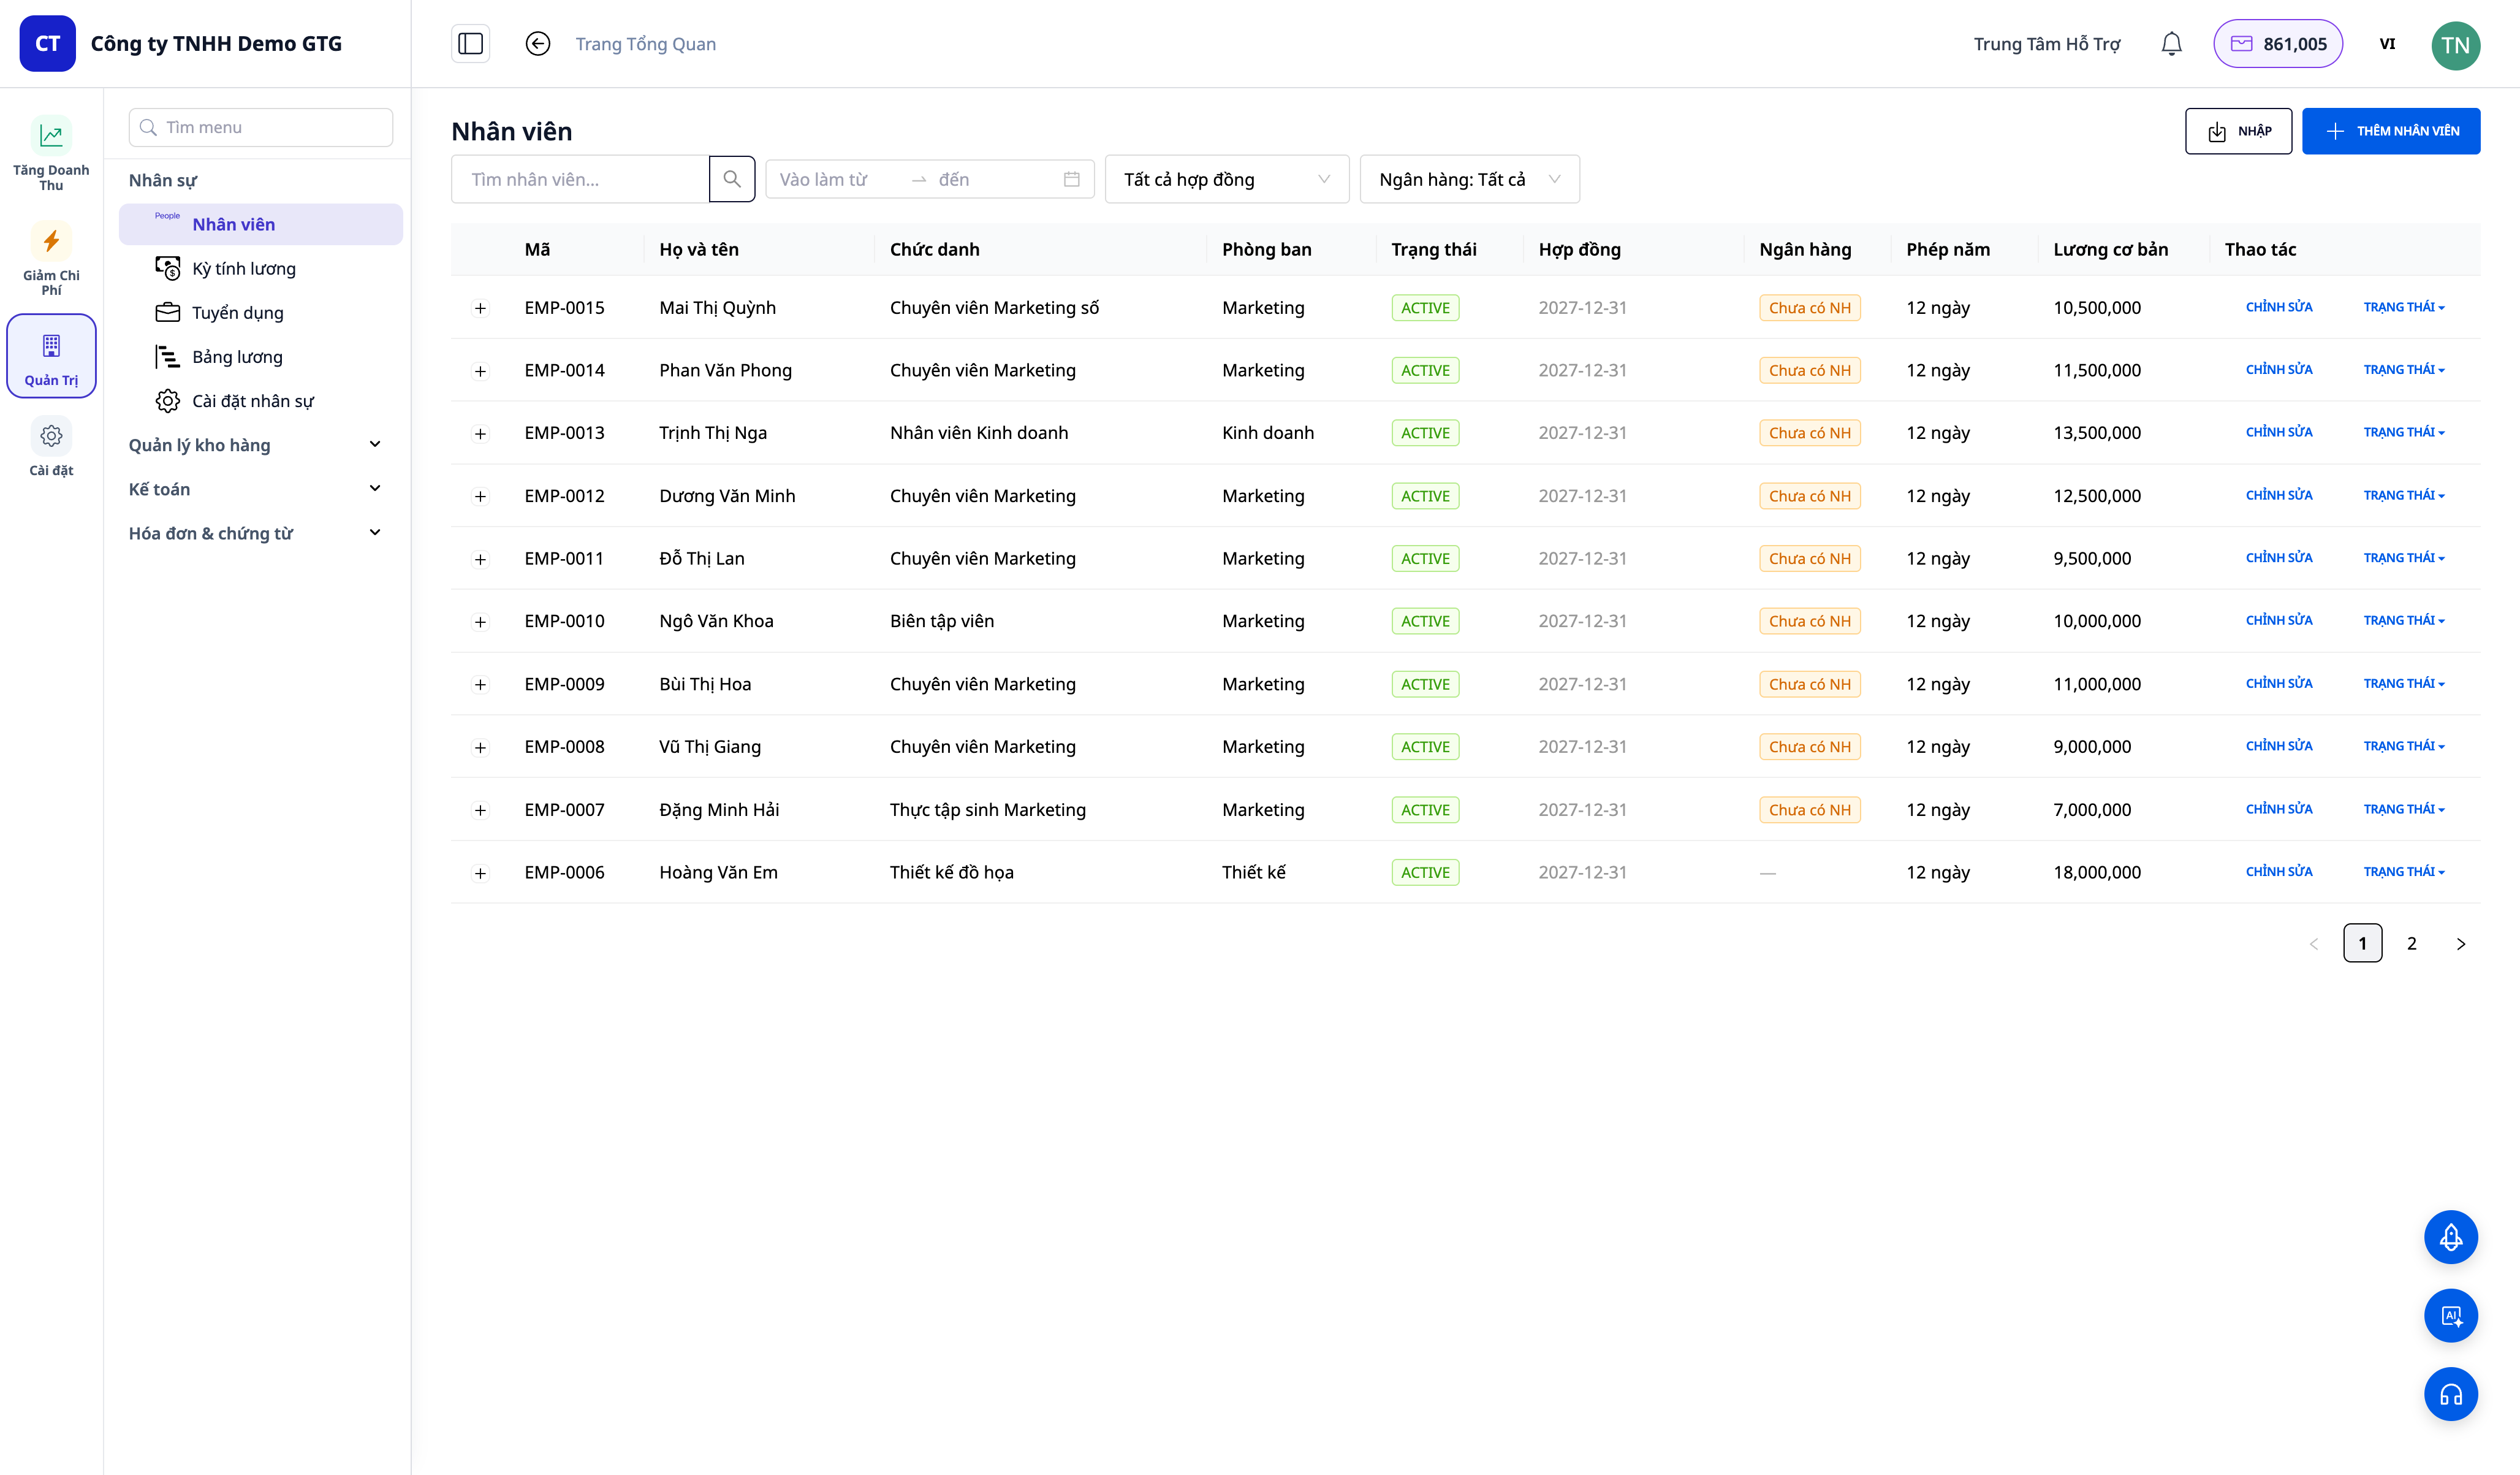Click the employee search magnifier button
This screenshot has height=1475, width=2520.
[x=731, y=179]
